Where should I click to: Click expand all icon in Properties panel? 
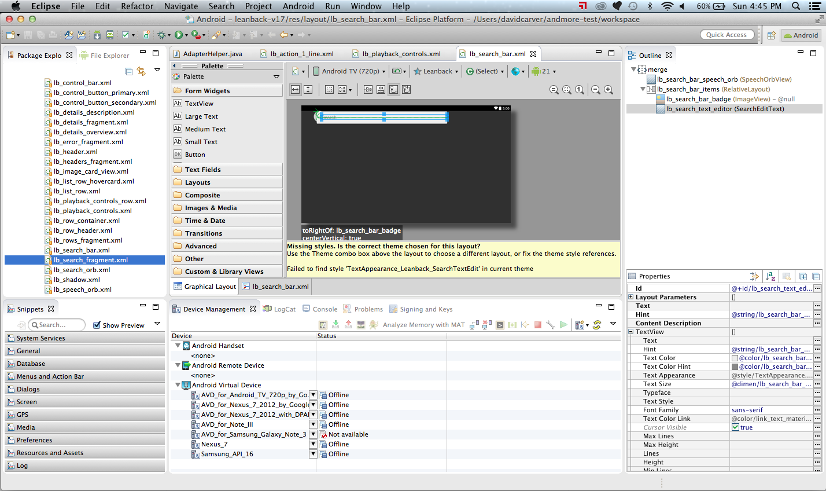click(803, 276)
